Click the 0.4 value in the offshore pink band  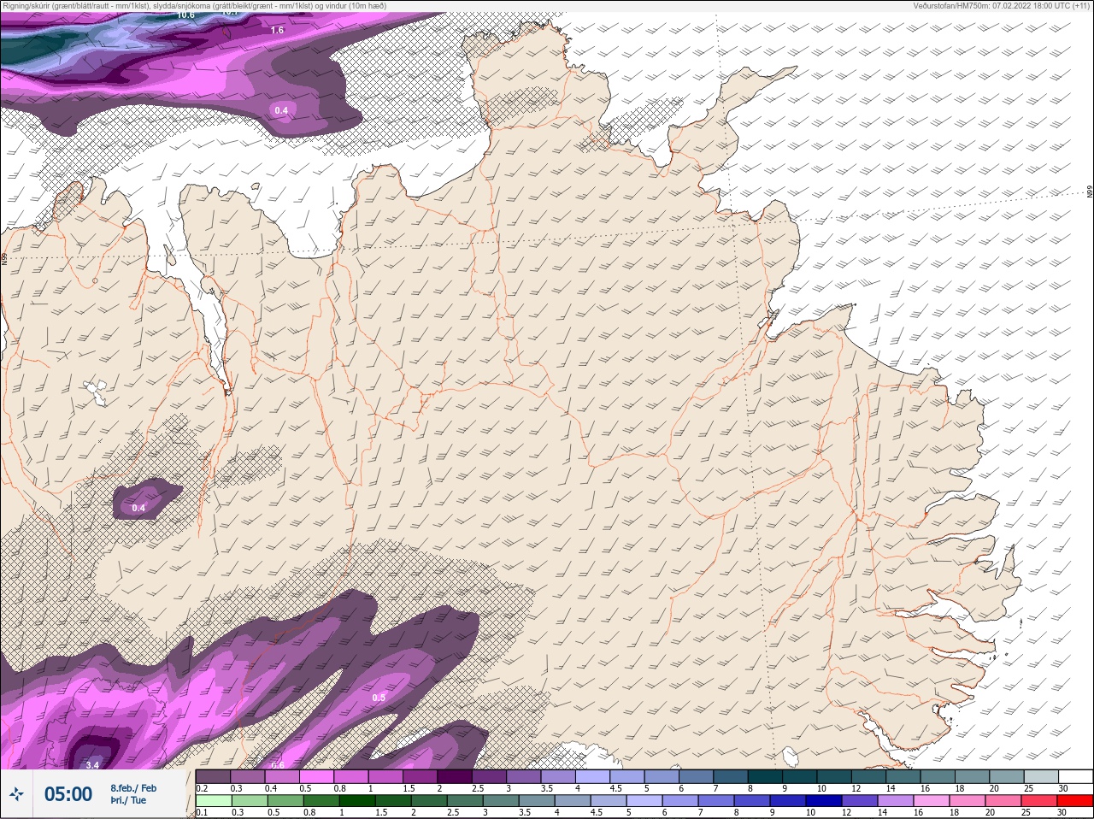tap(280, 110)
